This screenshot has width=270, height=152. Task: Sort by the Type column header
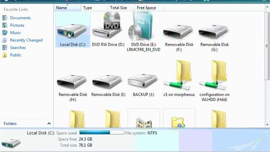[94, 8]
